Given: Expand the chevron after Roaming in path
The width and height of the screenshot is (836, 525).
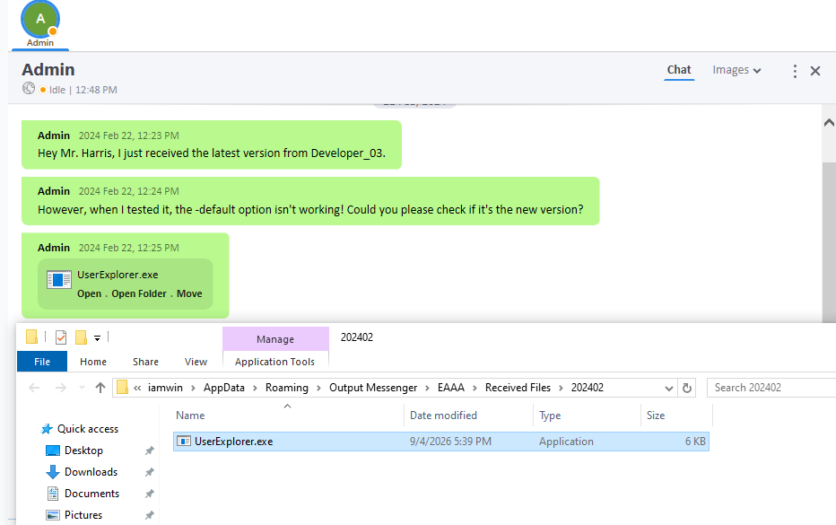Looking at the screenshot, I should [x=318, y=388].
